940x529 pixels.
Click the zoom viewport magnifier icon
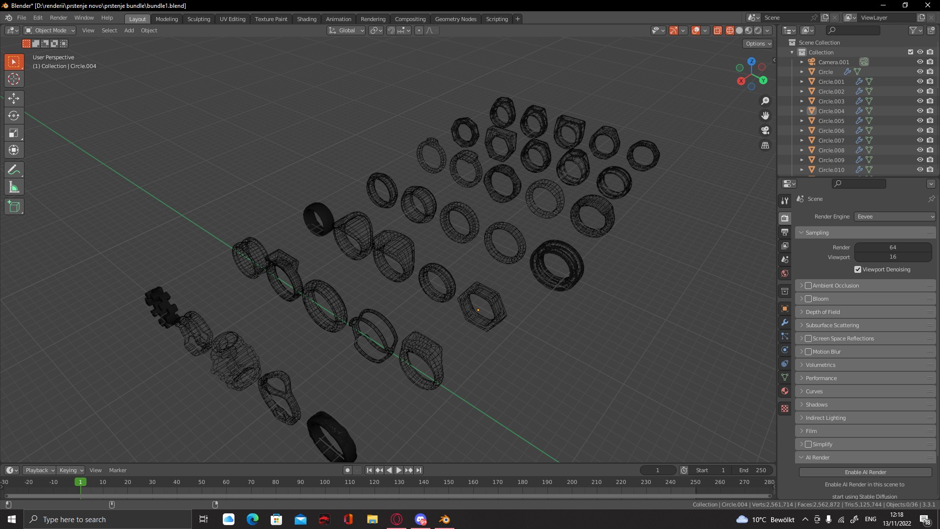coord(765,101)
